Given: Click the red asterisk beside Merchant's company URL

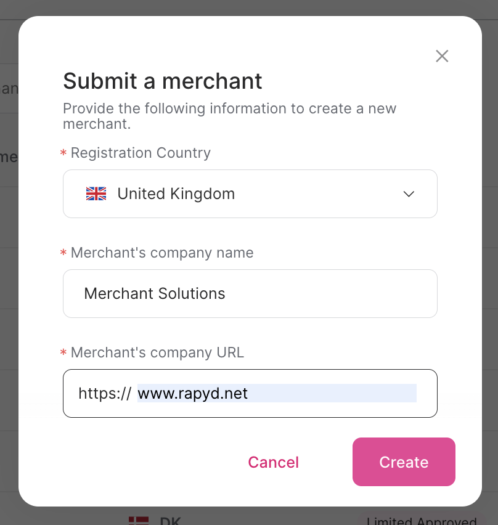Looking at the screenshot, I should point(63,352).
